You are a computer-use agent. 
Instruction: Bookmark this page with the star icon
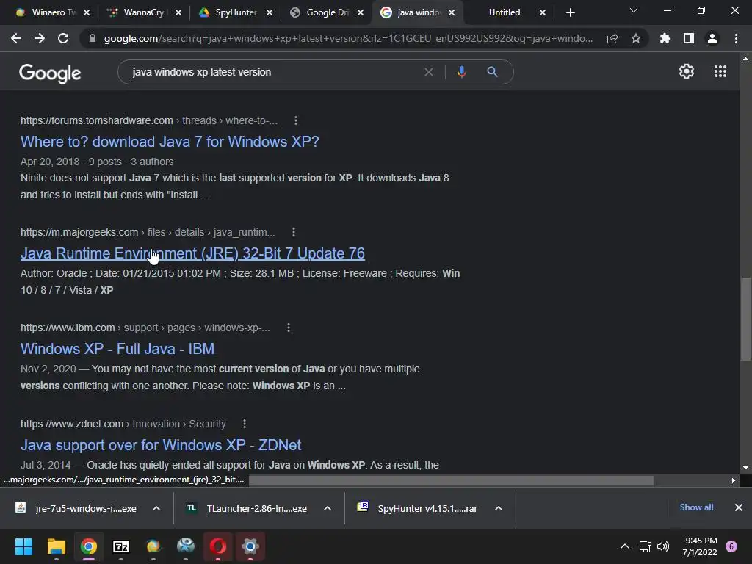point(636,38)
